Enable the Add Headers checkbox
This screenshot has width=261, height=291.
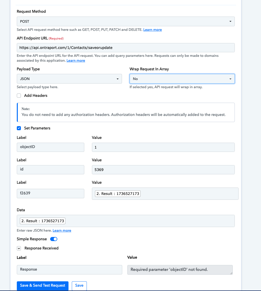pyautogui.click(x=19, y=96)
